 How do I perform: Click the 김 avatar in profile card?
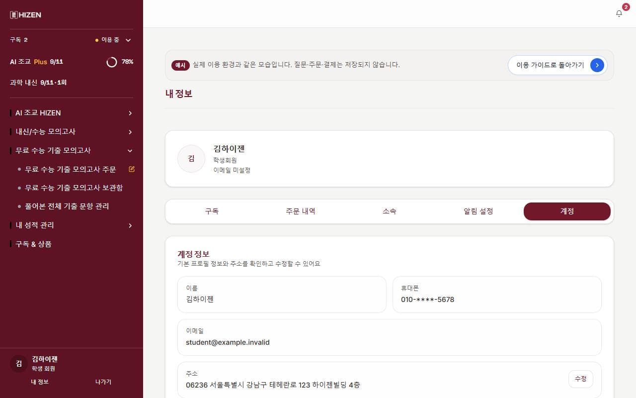[191, 159]
